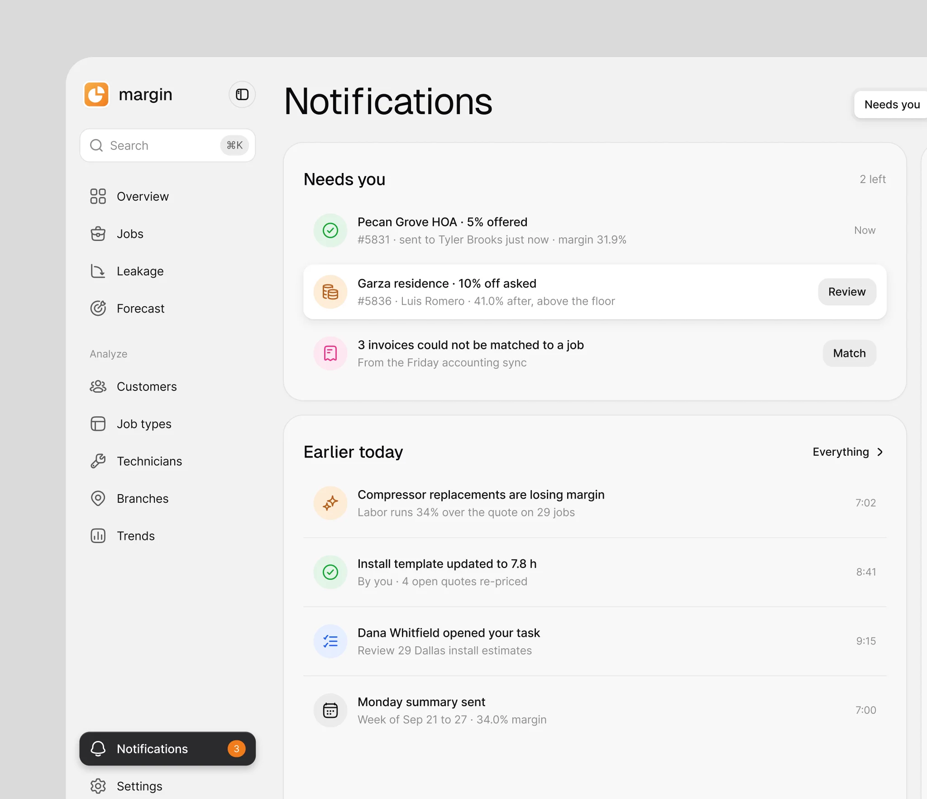Click the Job types layout icon
Viewport: 927px width, 799px height.
(x=98, y=424)
